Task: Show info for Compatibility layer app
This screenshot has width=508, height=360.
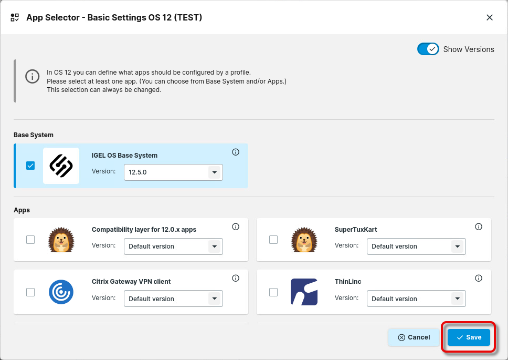Action: click(236, 227)
